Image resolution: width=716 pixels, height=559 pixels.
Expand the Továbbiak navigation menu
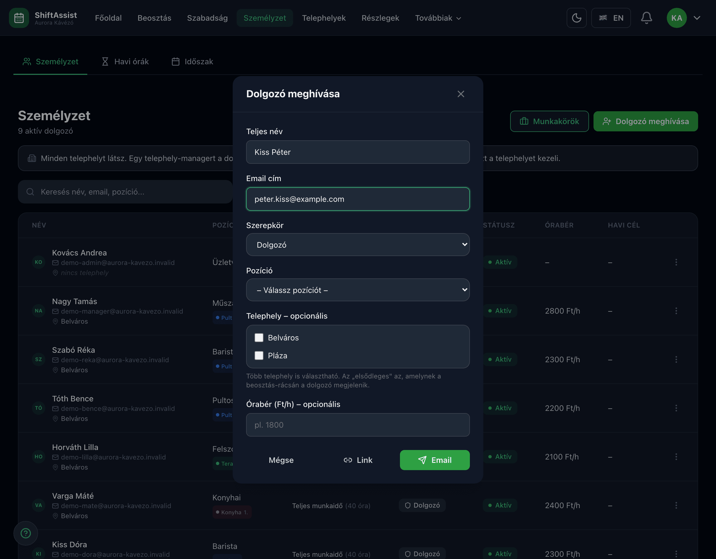438,18
